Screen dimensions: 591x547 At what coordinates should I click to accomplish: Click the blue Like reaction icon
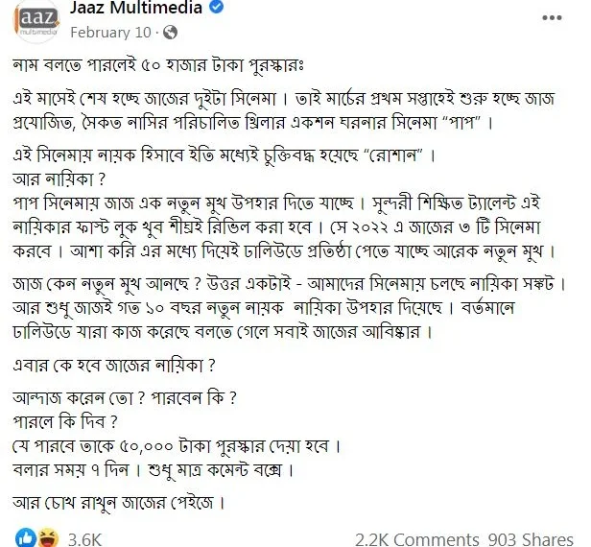click(26, 538)
